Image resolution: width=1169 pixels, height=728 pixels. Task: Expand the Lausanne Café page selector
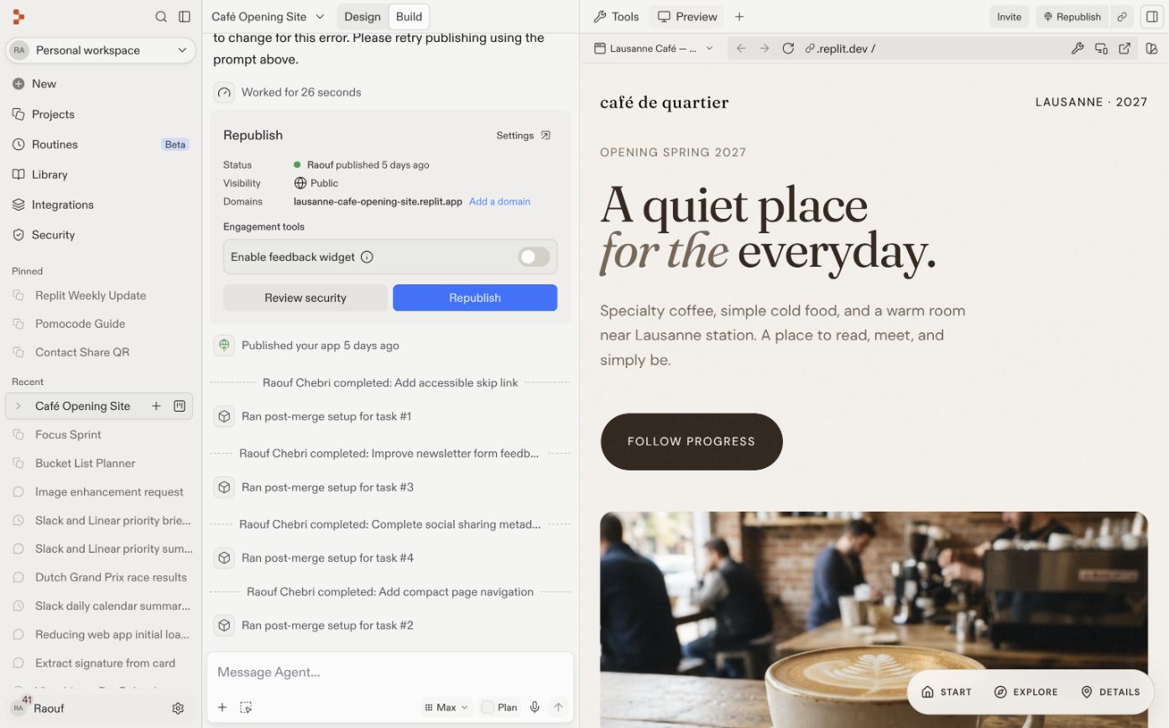654,49
